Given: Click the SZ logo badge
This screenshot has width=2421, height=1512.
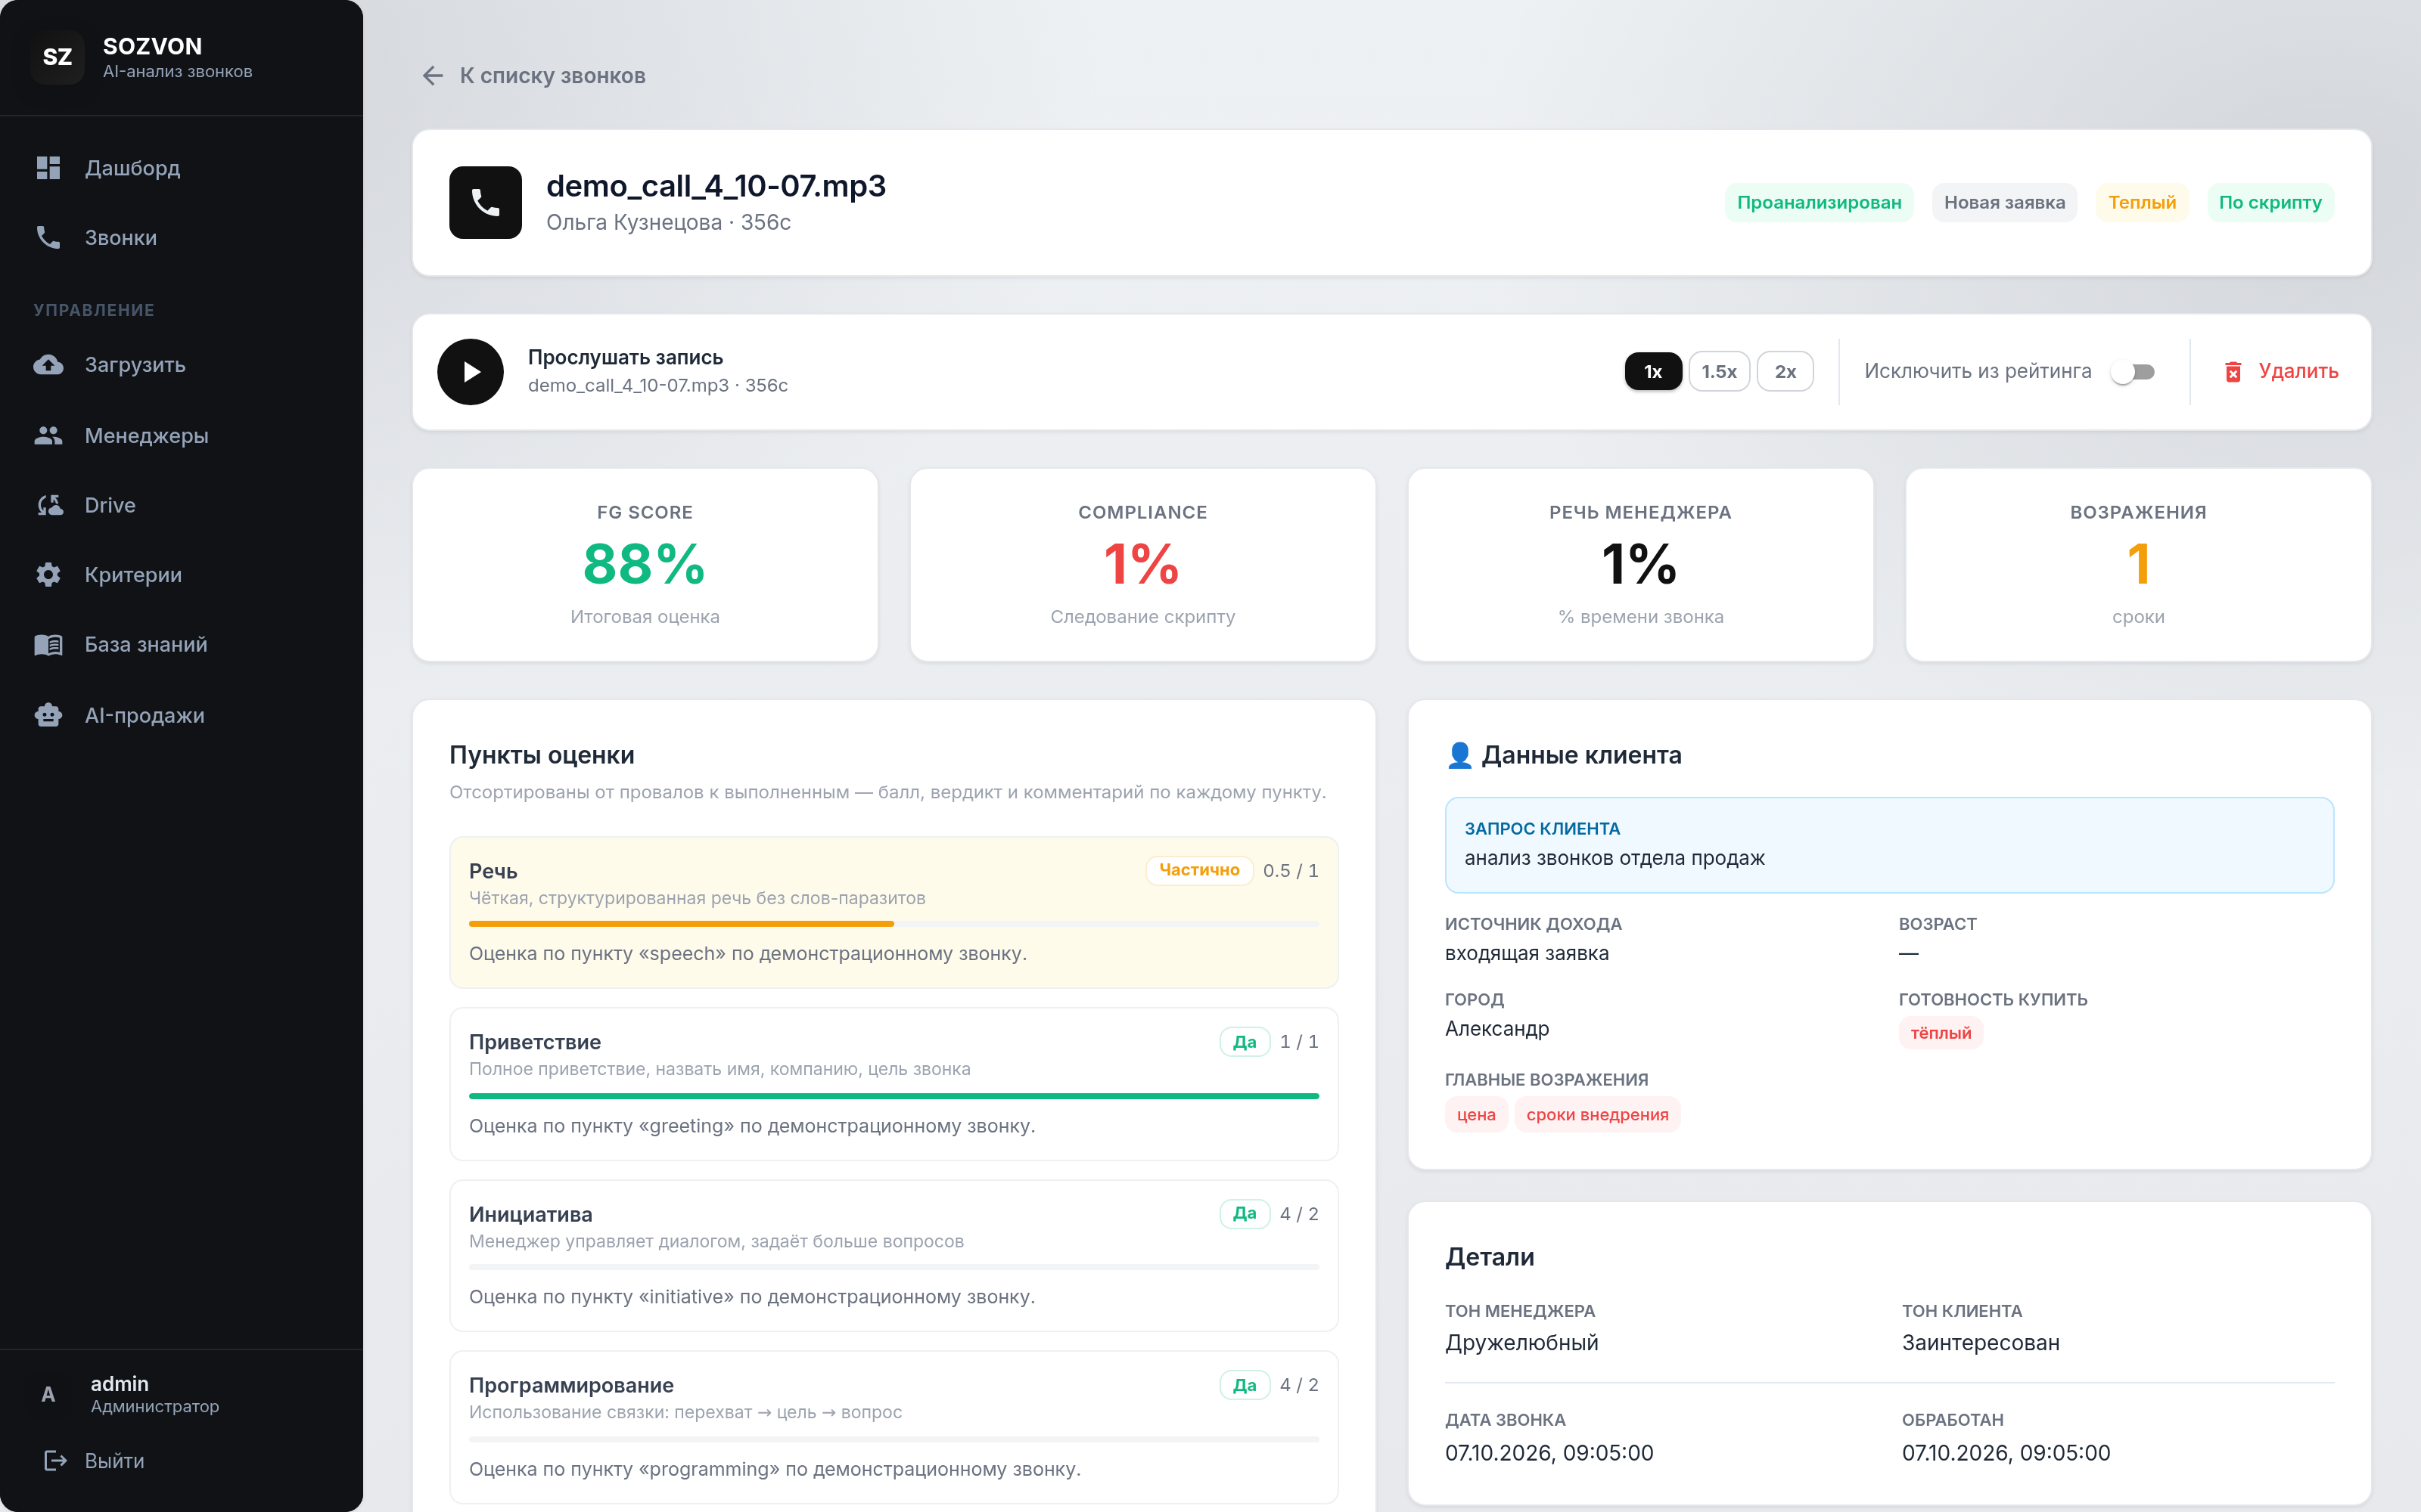Looking at the screenshot, I should coord(57,57).
